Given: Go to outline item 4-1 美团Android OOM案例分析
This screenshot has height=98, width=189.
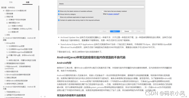Looking at the screenshot, I should click(15, 11).
